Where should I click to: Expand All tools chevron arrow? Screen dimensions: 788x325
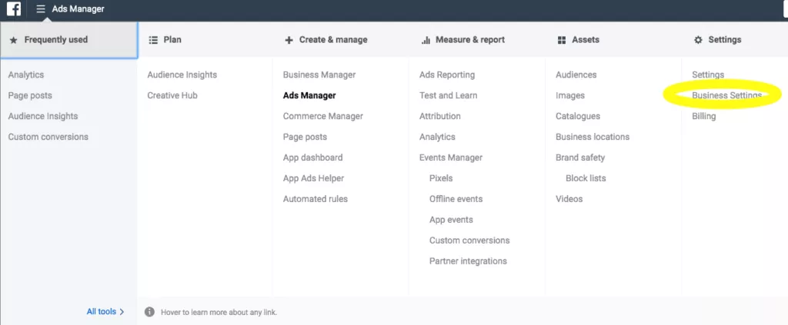pos(122,312)
